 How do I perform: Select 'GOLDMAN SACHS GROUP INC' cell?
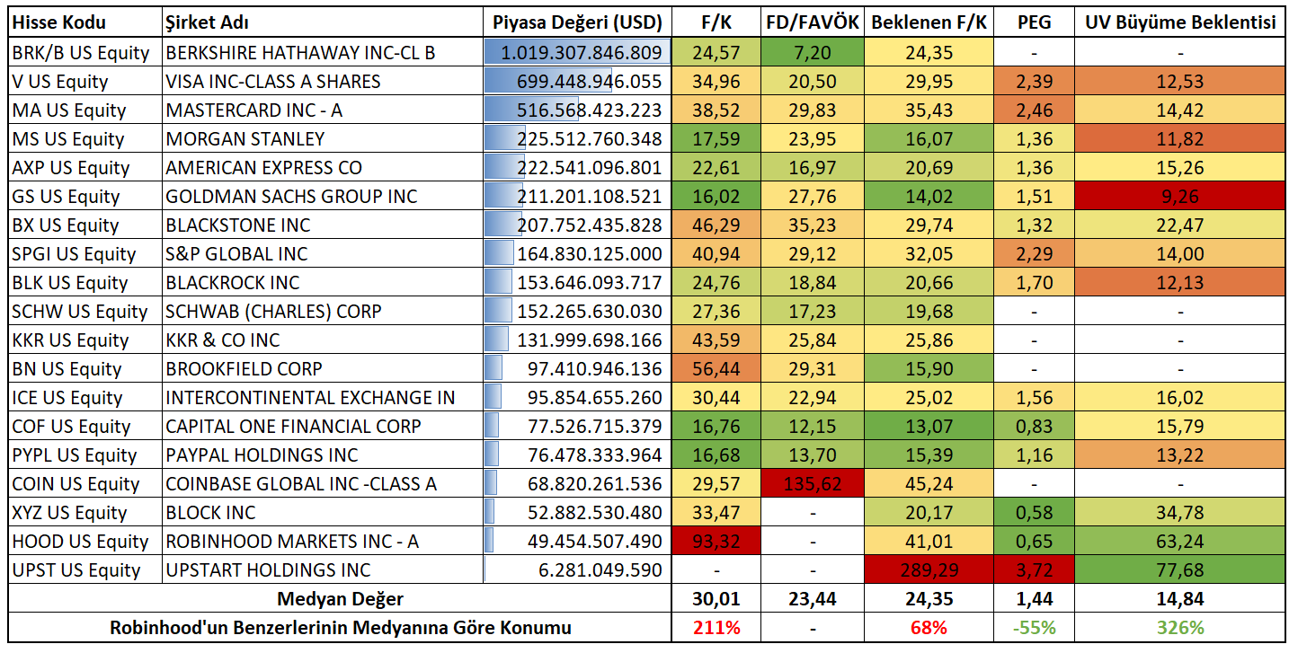click(323, 196)
